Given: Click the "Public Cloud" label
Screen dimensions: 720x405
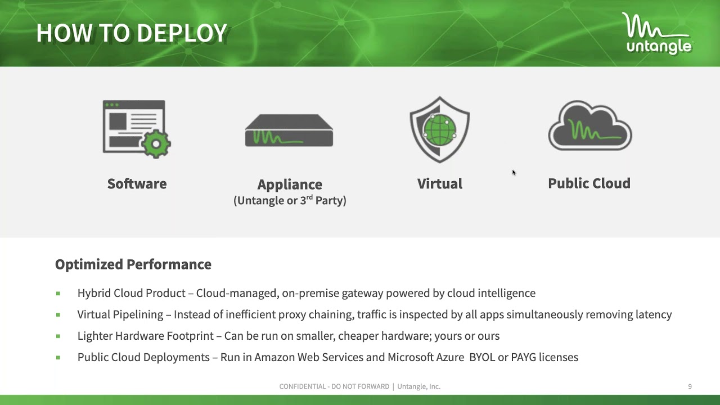Looking at the screenshot, I should (589, 183).
